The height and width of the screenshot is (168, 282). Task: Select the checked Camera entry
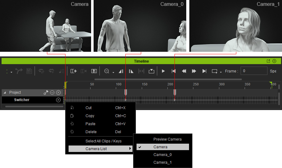[163, 147]
